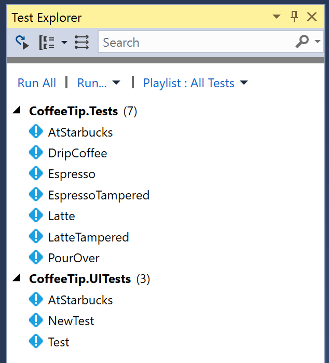Viewport: 329px width, 363px height.
Task: Open the Run... dropdown menu
Action: click(99, 83)
